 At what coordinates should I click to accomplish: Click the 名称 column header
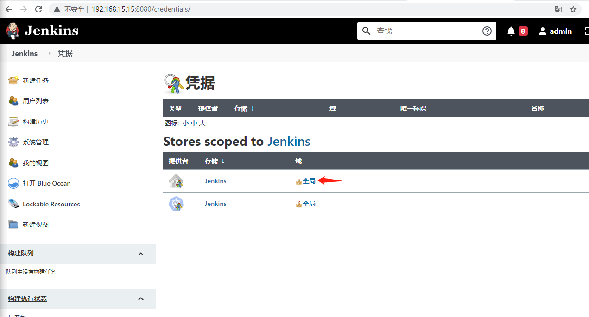[538, 108]
